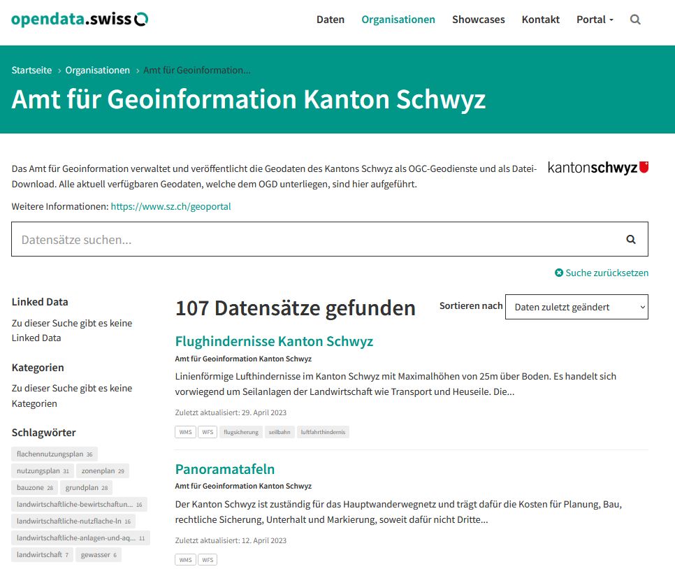Image resolution: width=675 pixels, height=569 pixels.
Task: Switch to the Showcases section
Action: point(478,20)
